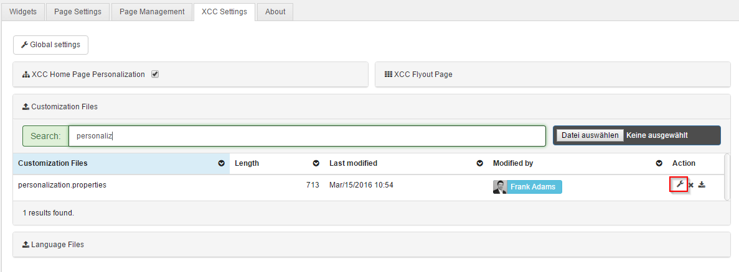Viewport: 739px width, 272px height.
Task: Open the Page Management tab
Action: (151, 12)
